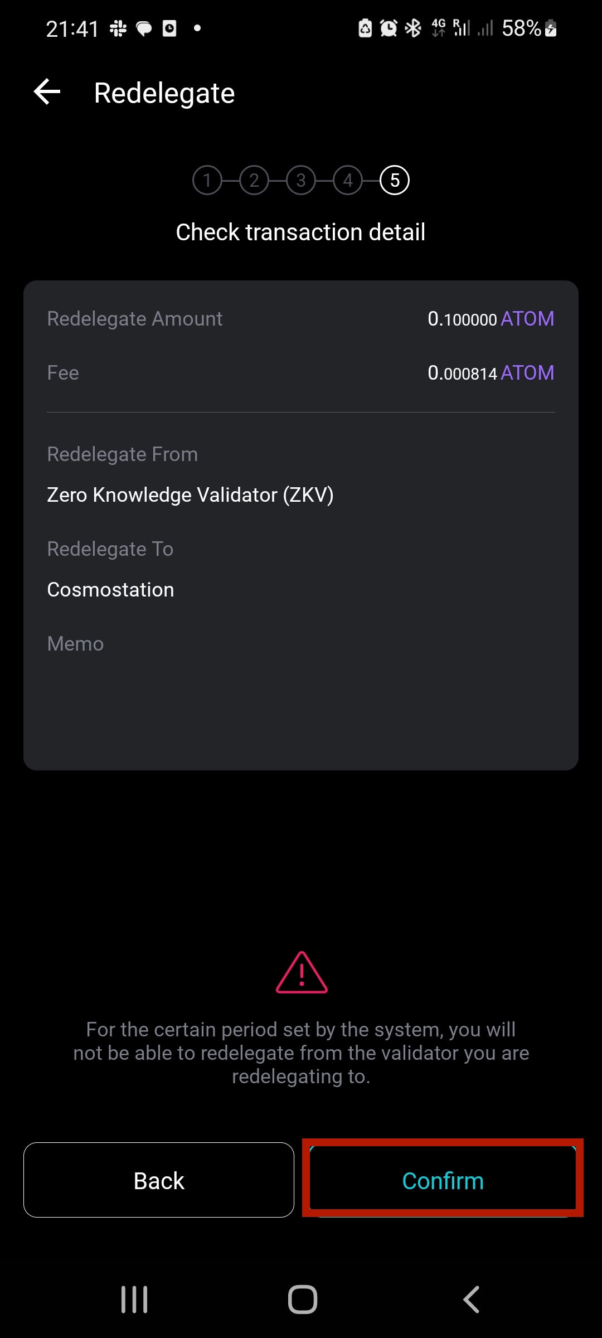Tap the Cosmostation validator name

[111, 590]
